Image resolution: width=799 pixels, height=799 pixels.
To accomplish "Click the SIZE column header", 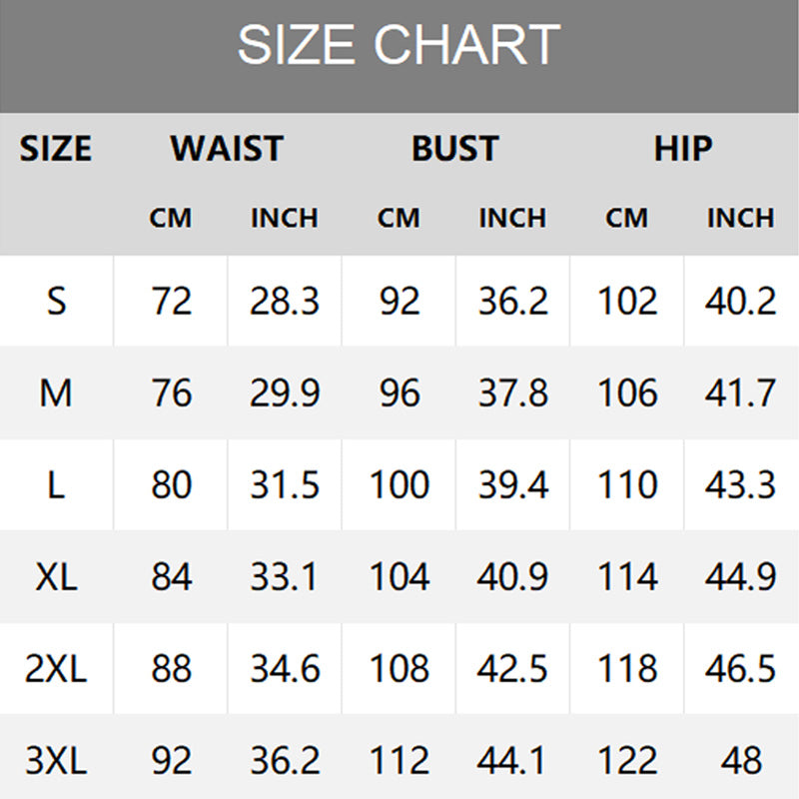I will pyautogui.click(x=56, y=149).
